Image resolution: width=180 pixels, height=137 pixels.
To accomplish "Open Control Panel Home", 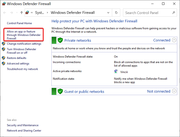I will (x=19, y=23).
